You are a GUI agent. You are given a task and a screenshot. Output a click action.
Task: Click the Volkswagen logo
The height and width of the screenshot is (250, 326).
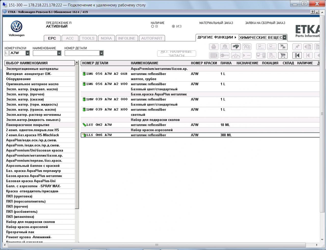(x=17, y=27)
